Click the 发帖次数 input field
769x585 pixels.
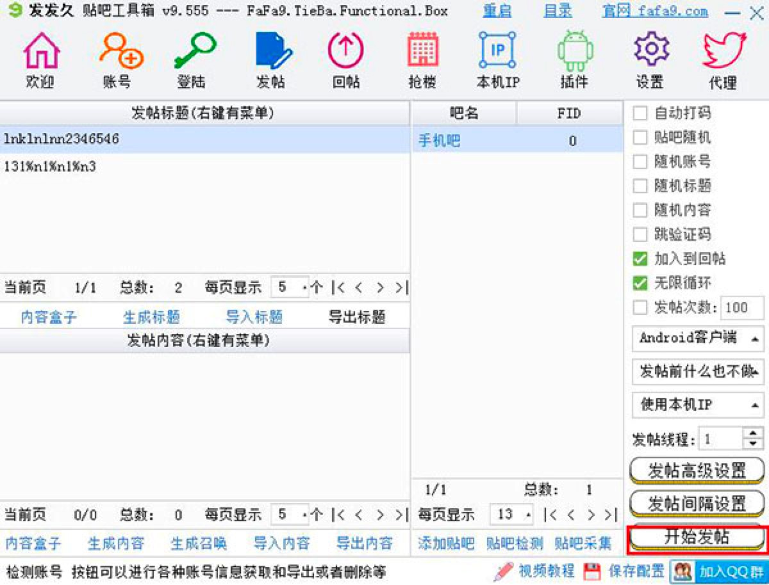[742, 307]
